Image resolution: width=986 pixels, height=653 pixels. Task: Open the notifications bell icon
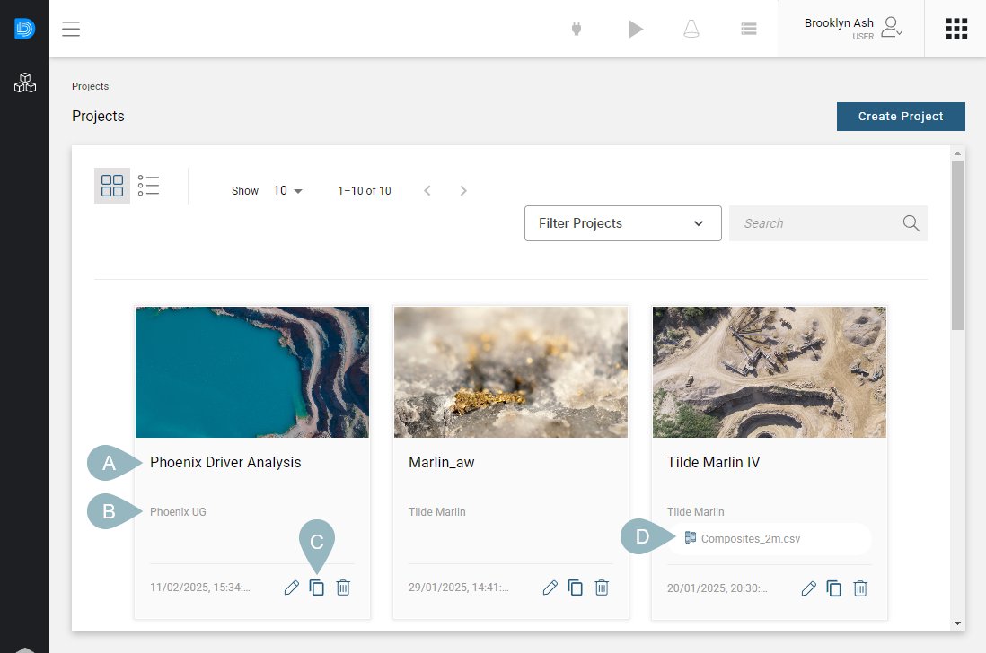tap(691, 29)
